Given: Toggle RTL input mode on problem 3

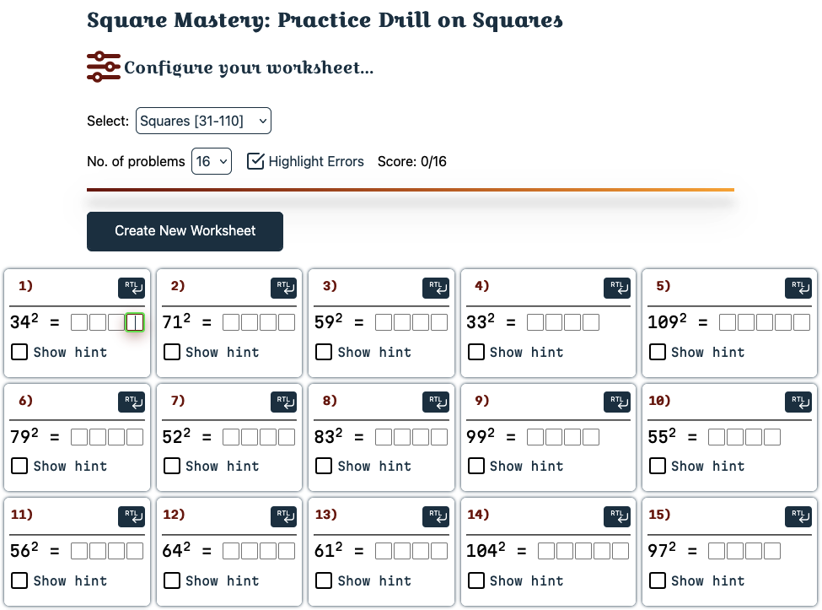Looking at the screenshot, I should 435,288.
